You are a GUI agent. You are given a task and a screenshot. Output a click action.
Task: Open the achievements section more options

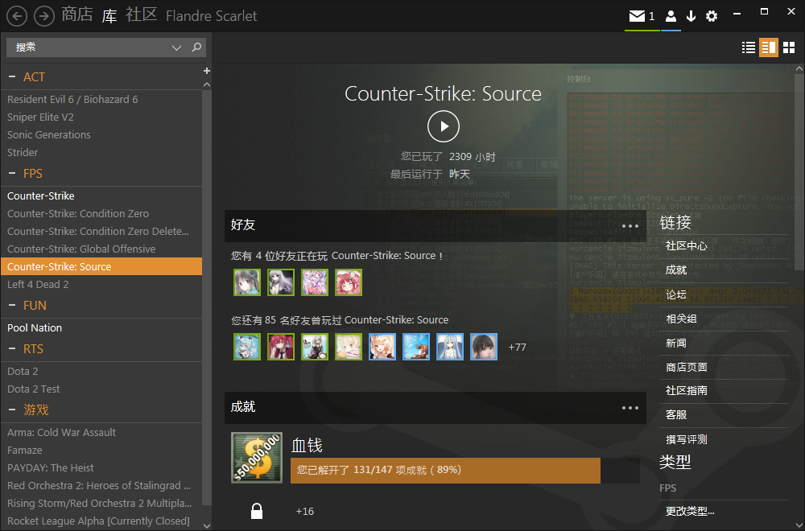click(x=630, y=408)
